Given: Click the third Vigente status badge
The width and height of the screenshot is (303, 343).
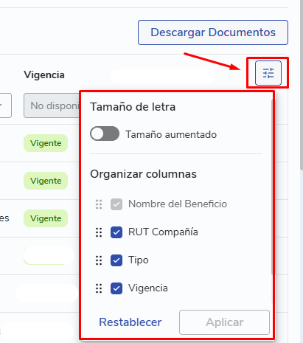Looking at the screenshot, I should point(46,218).
